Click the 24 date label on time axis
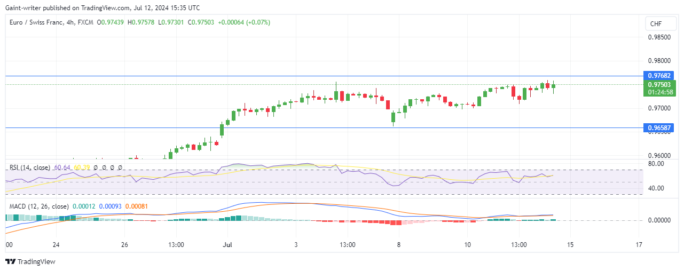This screenshot has height=271, width=684. 57,245
